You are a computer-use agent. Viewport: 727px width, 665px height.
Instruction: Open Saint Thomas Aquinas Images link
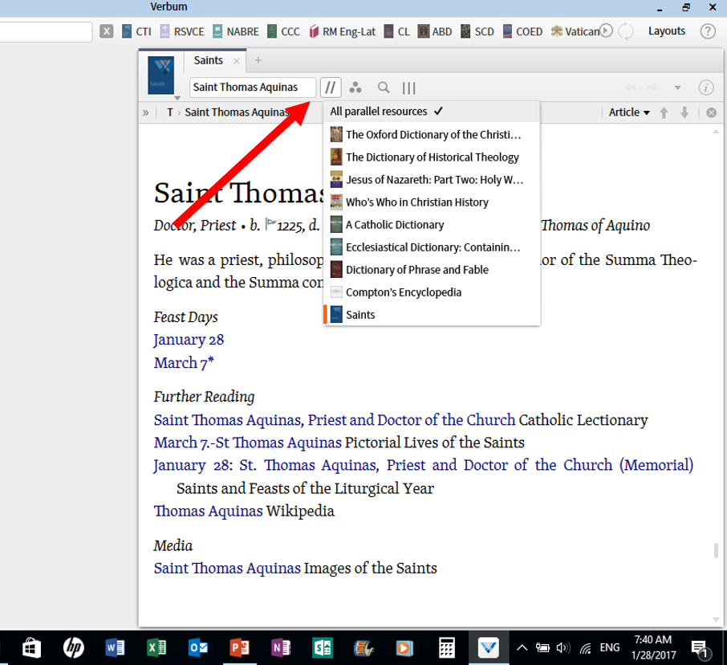pos(227,569)
